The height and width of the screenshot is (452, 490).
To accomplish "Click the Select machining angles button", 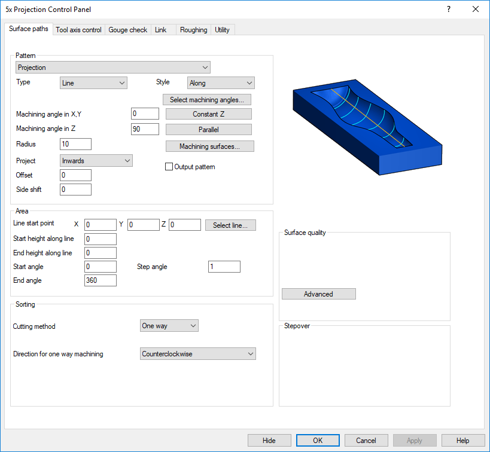I will 207,100.
